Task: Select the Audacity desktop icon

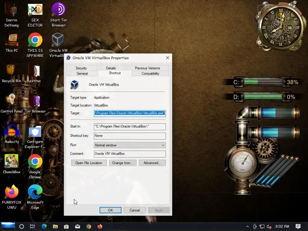Action: [12, 134]
